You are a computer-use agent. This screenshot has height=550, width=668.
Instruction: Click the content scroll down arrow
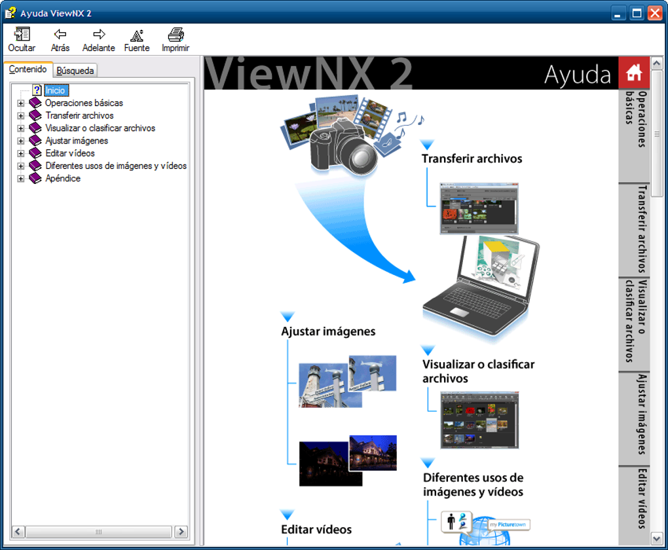tap(656, 539)
